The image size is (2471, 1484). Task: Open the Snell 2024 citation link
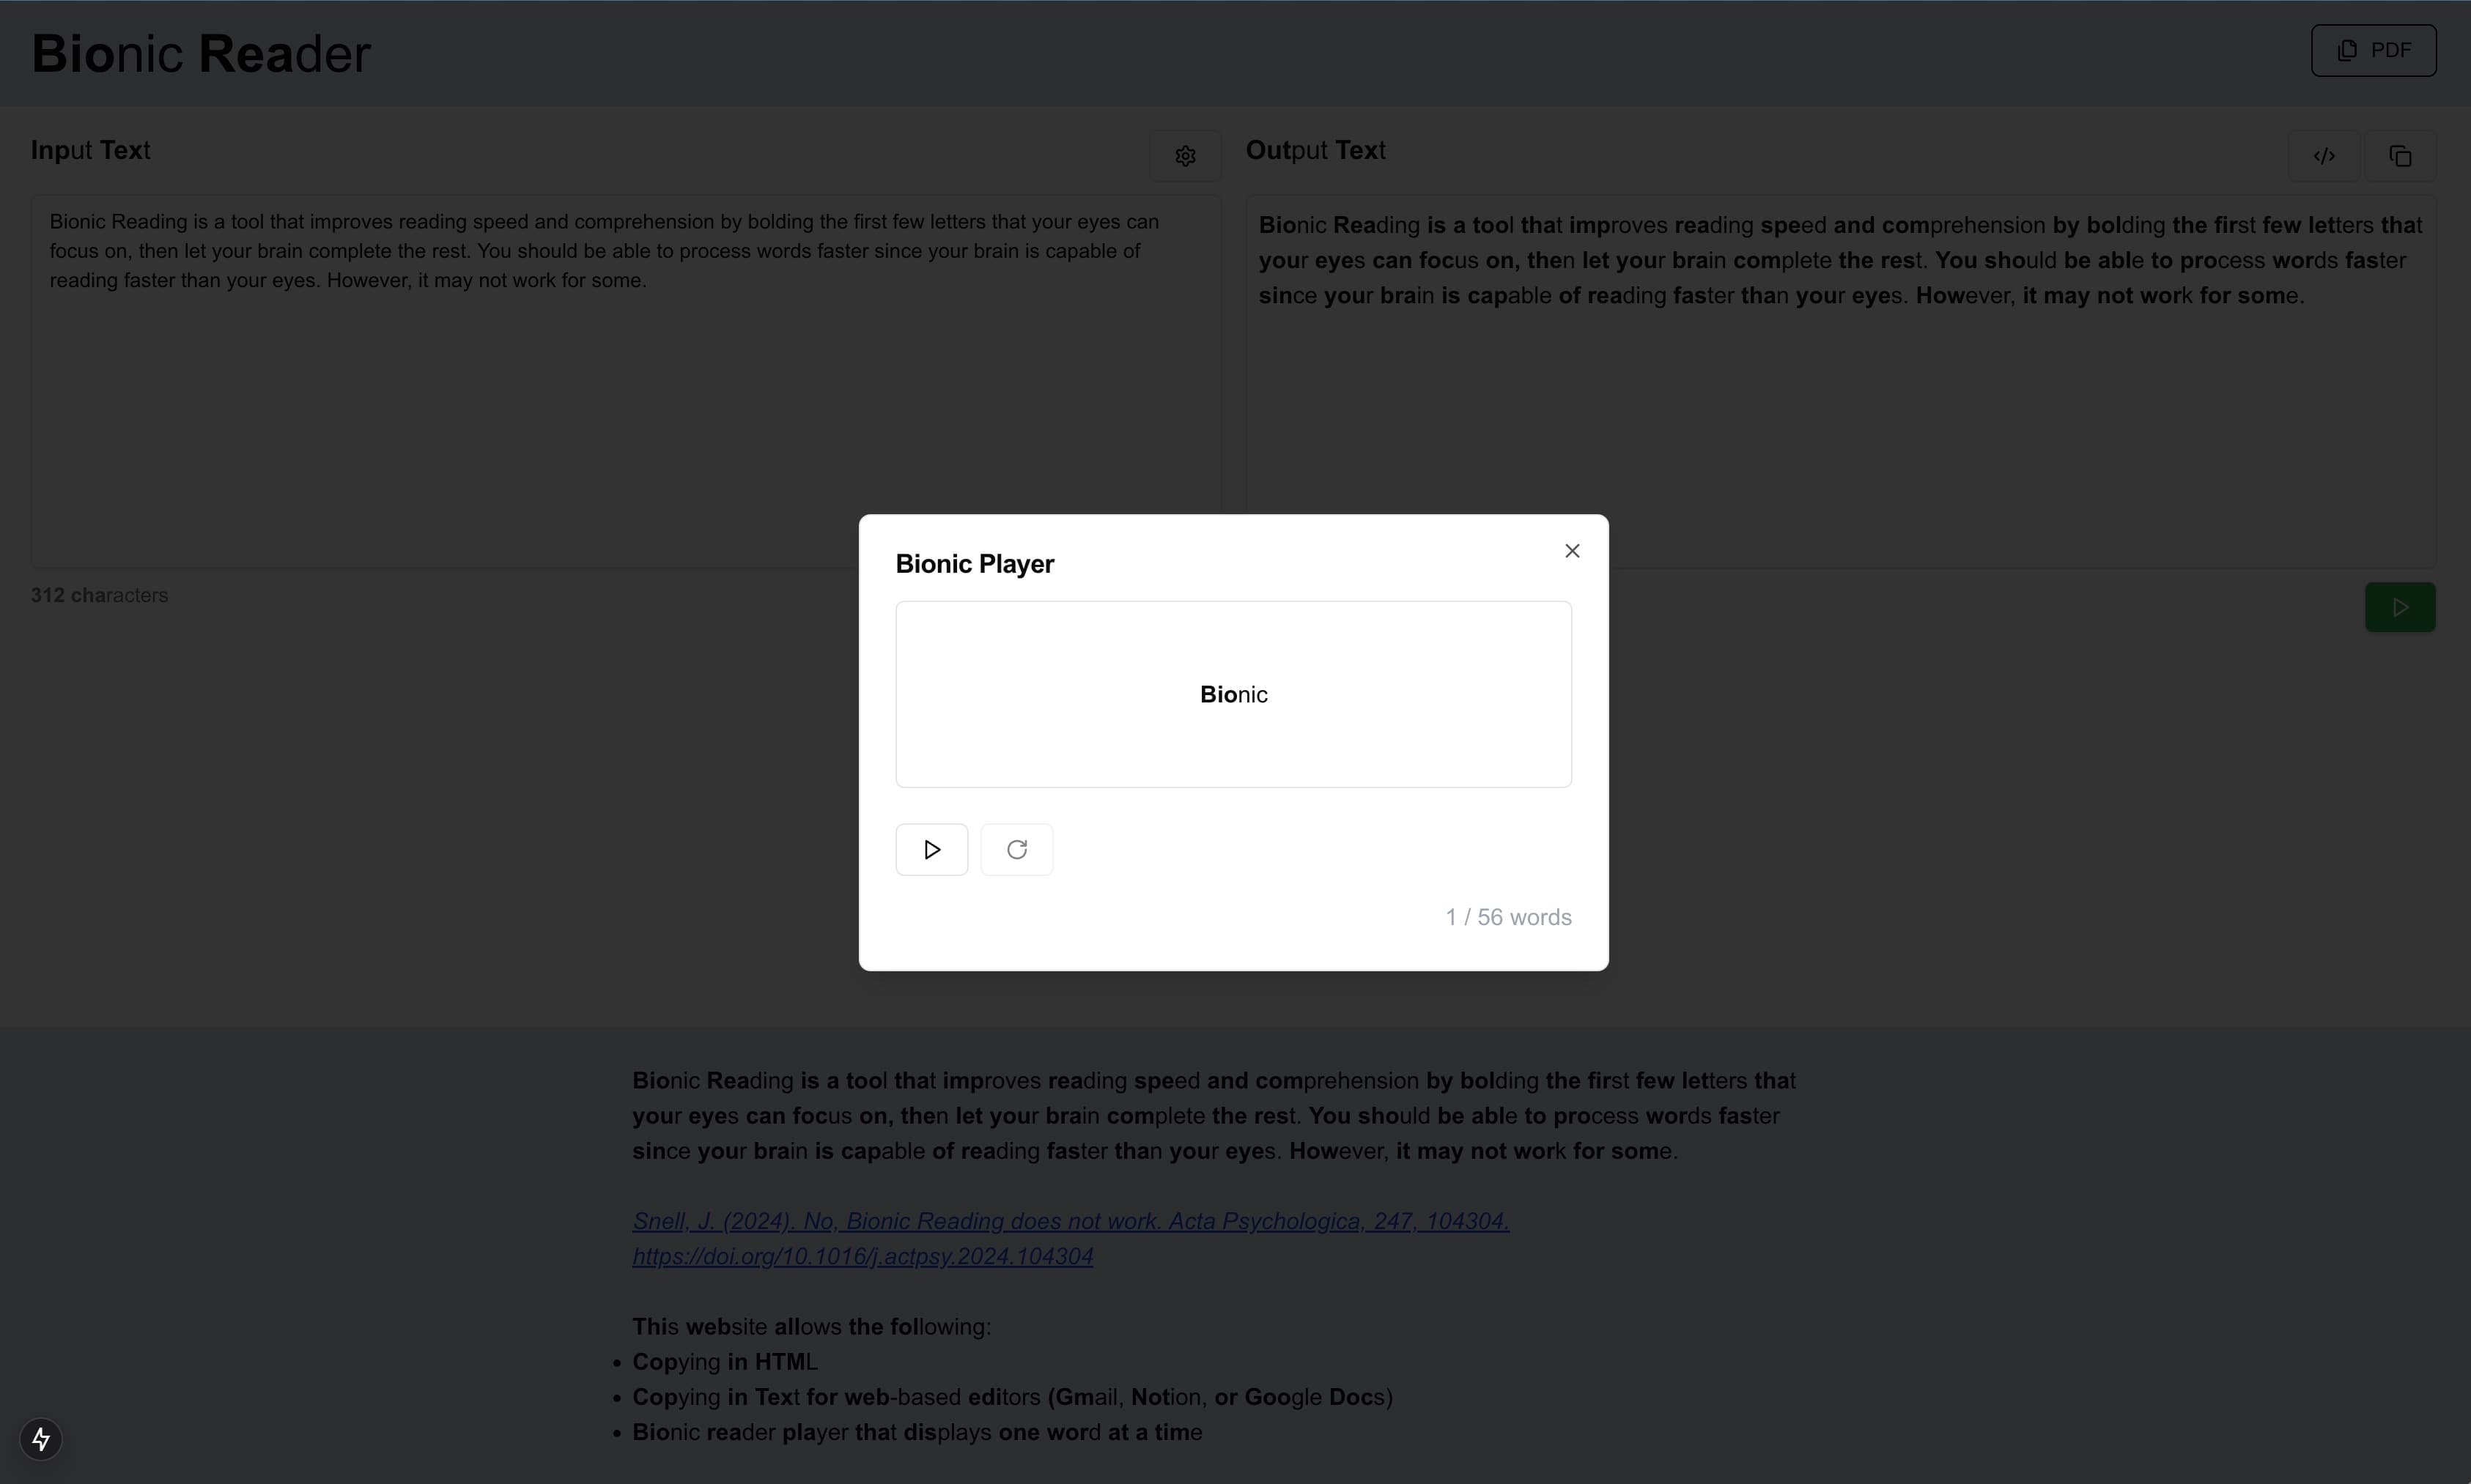[1071, 1238]
